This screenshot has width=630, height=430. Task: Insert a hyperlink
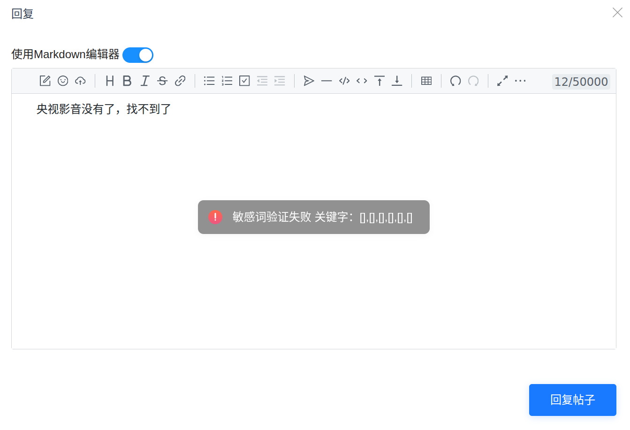[x=180, y=81]
